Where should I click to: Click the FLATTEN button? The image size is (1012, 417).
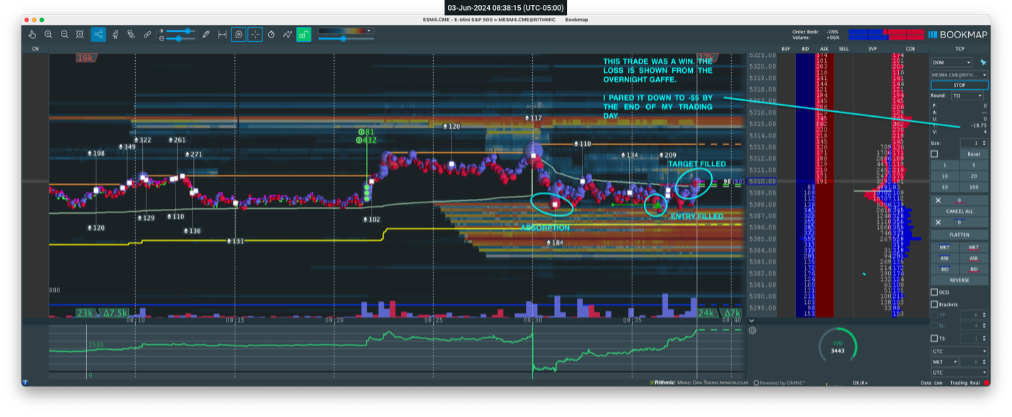coord(959,234)
